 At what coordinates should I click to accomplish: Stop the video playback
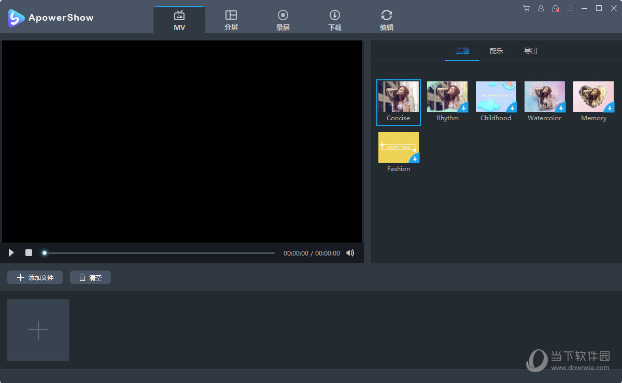[x=29, y=253]
